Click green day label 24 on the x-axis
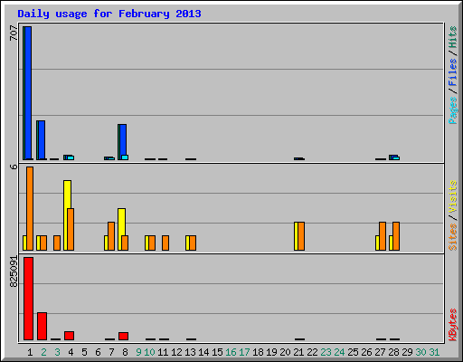Screen dimensions: 463x362 tap(339, 352)
